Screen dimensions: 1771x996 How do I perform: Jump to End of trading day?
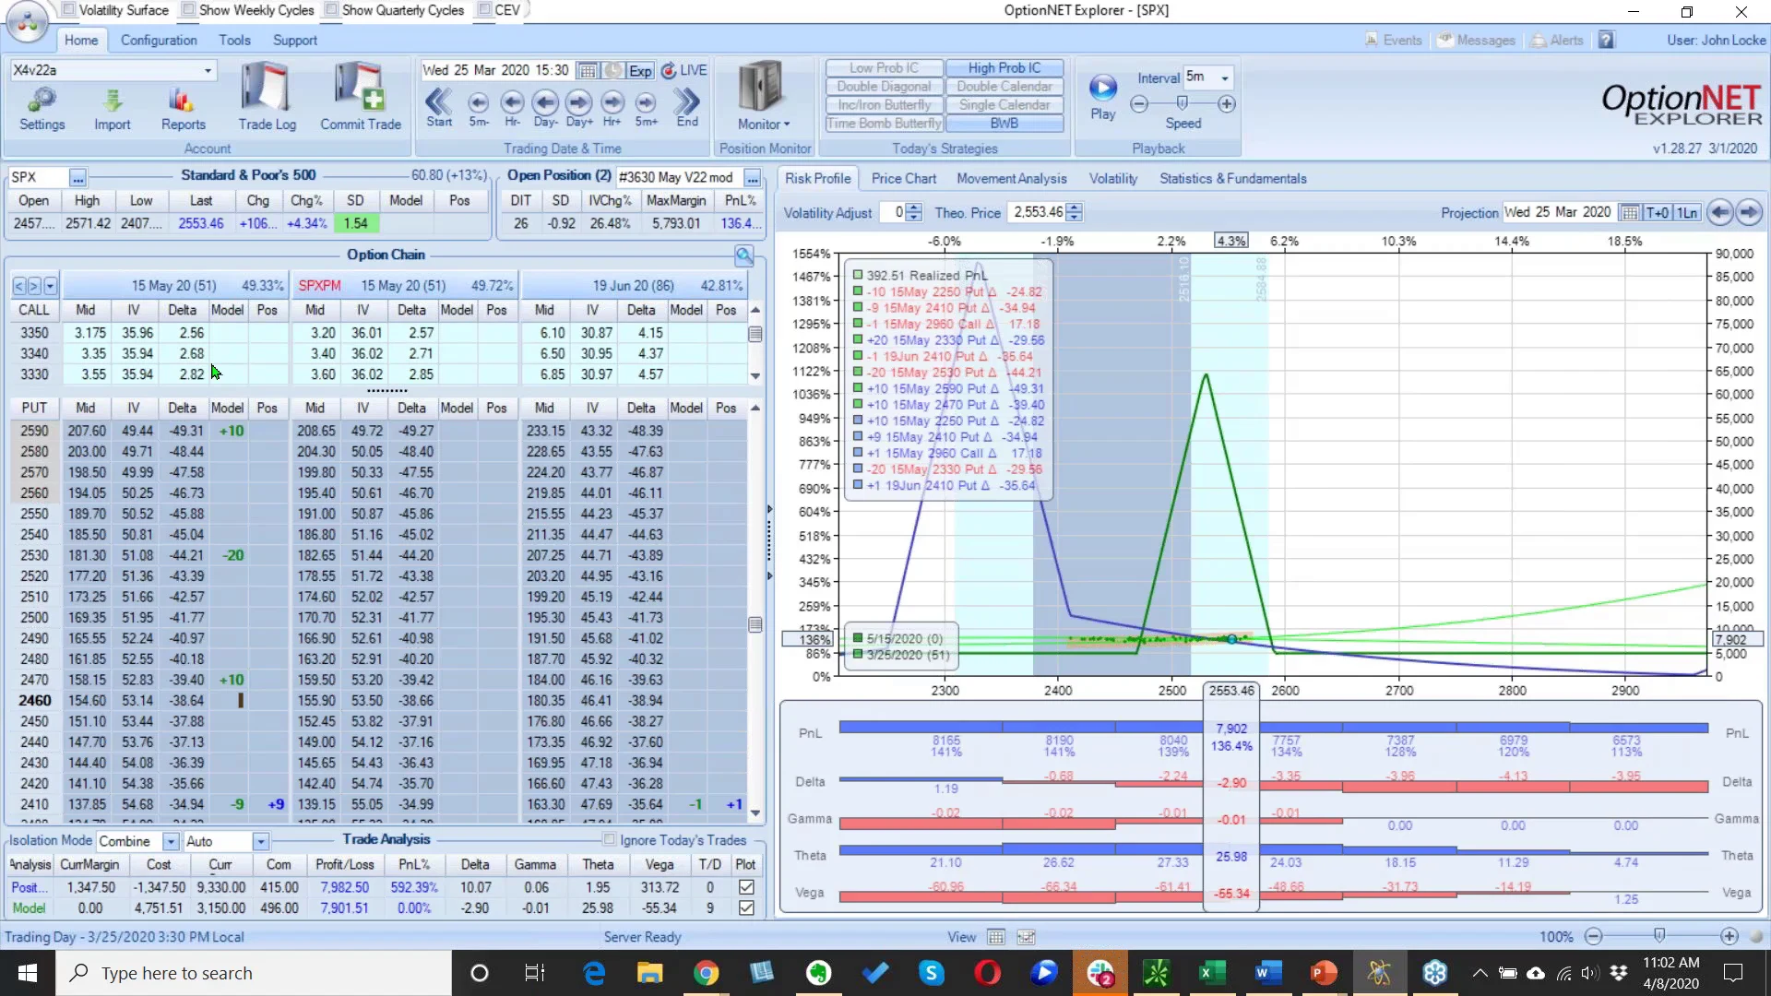687,107
